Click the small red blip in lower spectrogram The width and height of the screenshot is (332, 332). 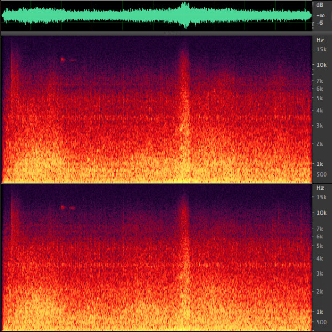click(x=63, y=207)
